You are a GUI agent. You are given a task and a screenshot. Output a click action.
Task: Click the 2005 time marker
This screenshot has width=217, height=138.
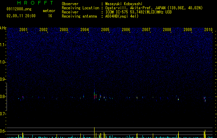[105, 29]
